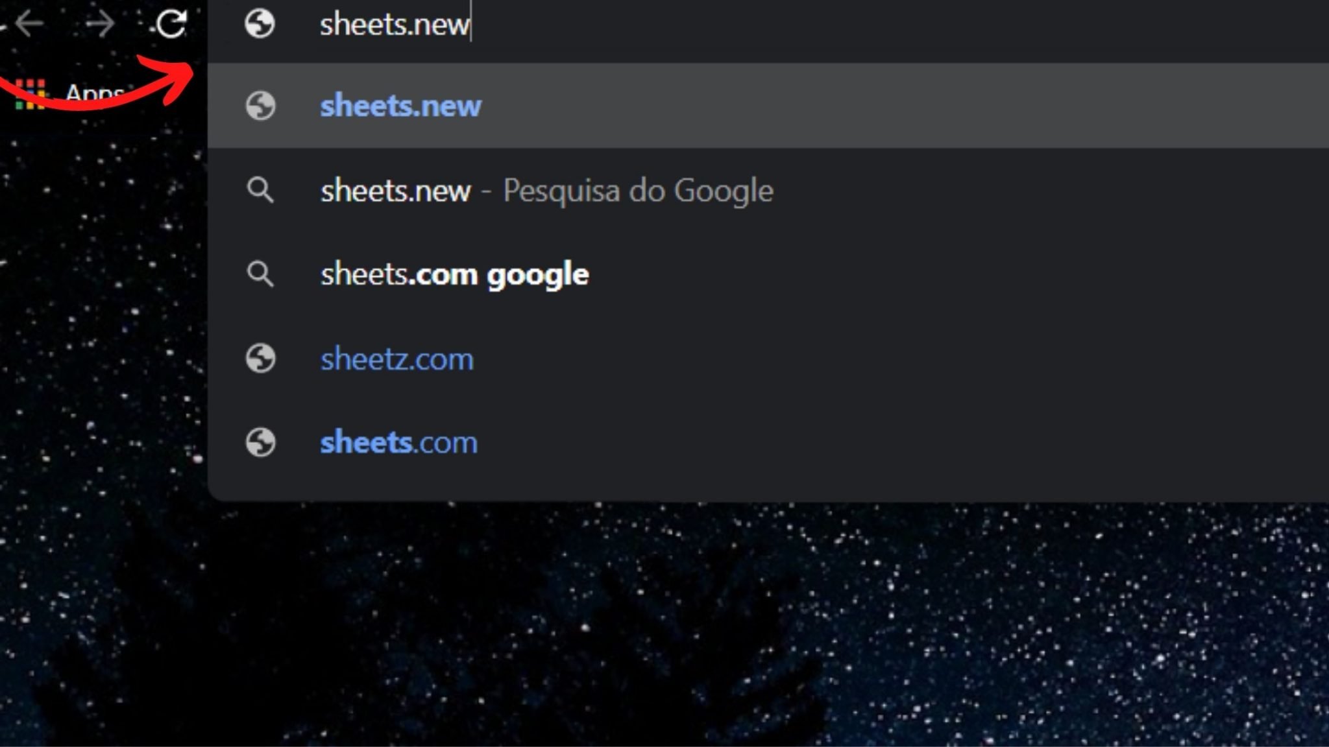Reload the current page
1329x747 pixels.
171,24
